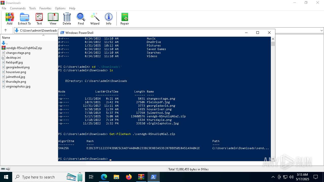Launch the Wizard toolbar icon
The image size is (324, 182).
click(x=95, y=19)
